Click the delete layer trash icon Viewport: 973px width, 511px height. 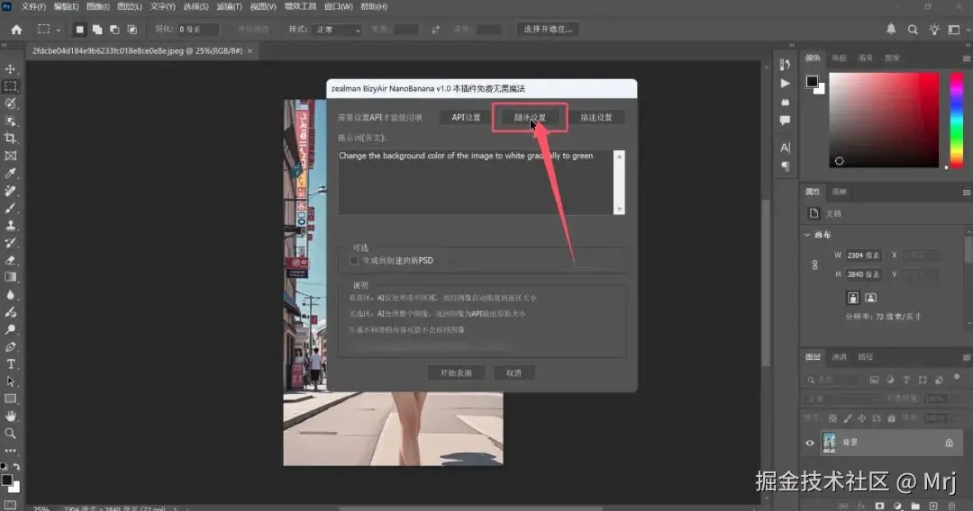pyautogui.click(x=952, y=506)
